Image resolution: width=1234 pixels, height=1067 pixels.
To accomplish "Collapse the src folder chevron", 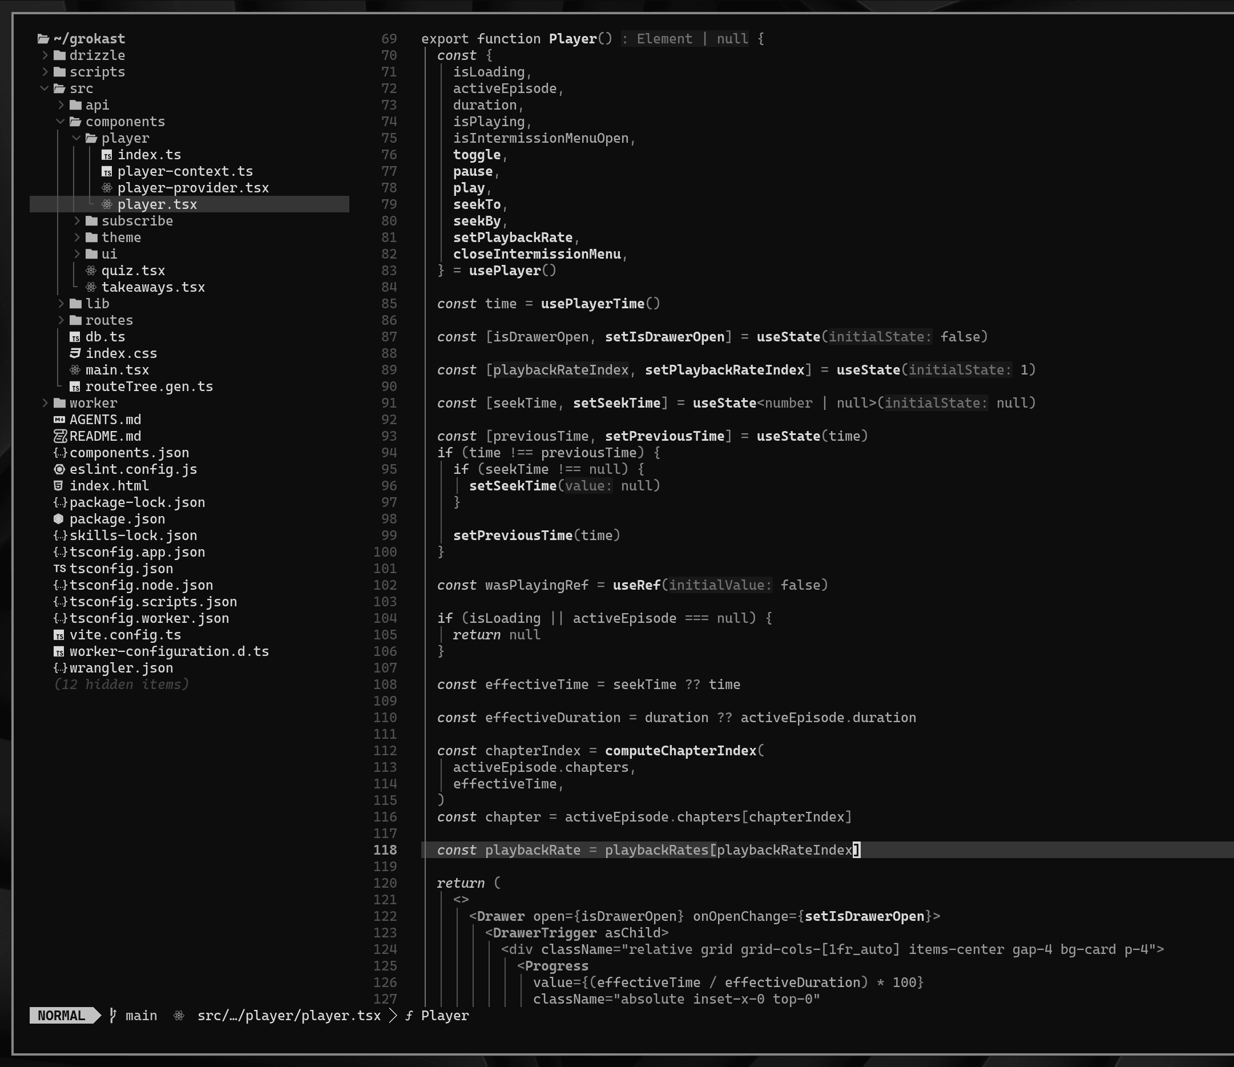I will click(x=45, y=88).
